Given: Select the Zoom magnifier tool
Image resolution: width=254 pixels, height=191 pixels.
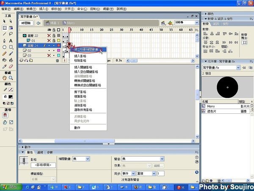Looking at the screenshot, I should click(x=11, y=78).
